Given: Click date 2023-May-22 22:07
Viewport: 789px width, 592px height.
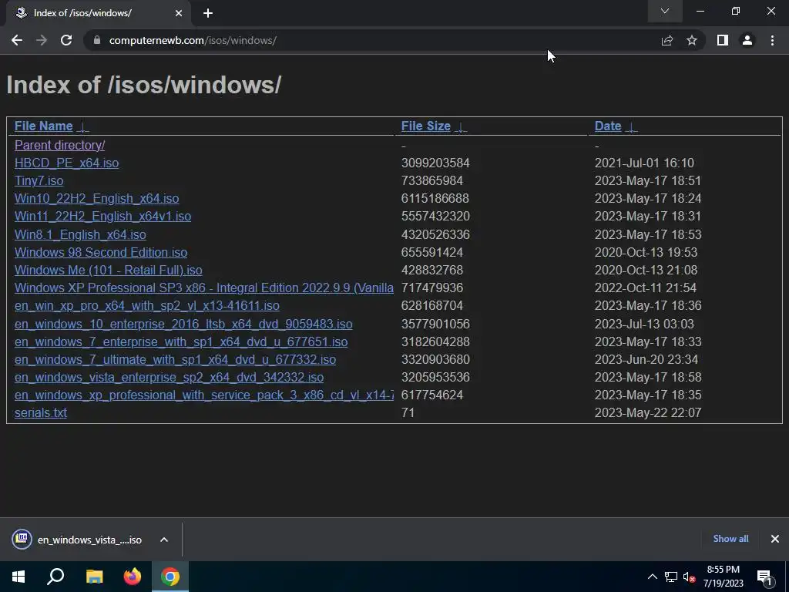Looking at the screenshot, I should click(647, 412).
